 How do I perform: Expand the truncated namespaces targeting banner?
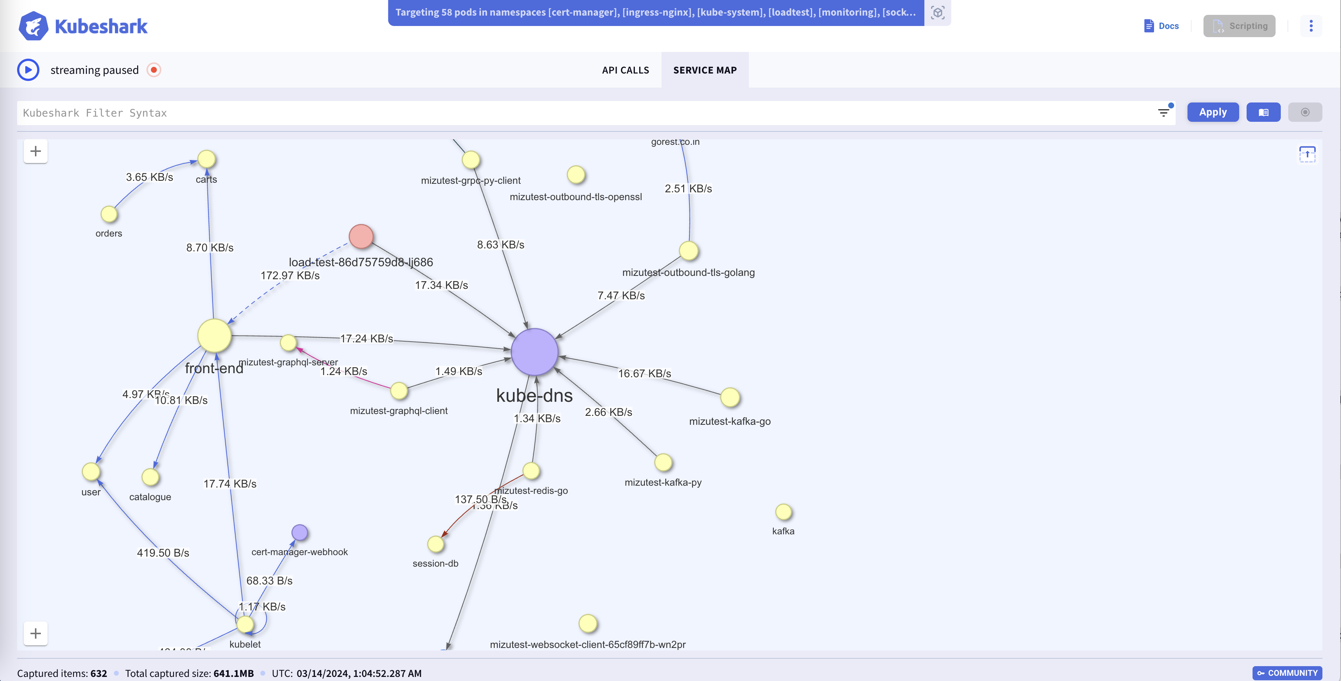653,13
